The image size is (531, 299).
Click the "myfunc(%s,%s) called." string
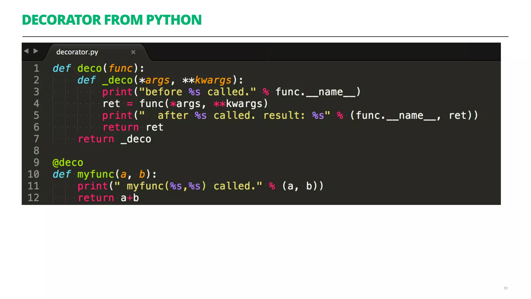click(188, 186)
